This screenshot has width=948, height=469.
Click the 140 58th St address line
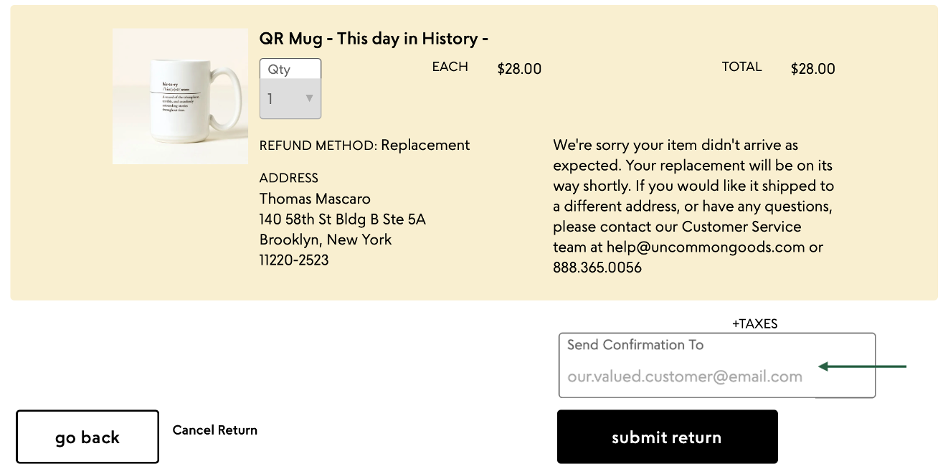(343, 219)
